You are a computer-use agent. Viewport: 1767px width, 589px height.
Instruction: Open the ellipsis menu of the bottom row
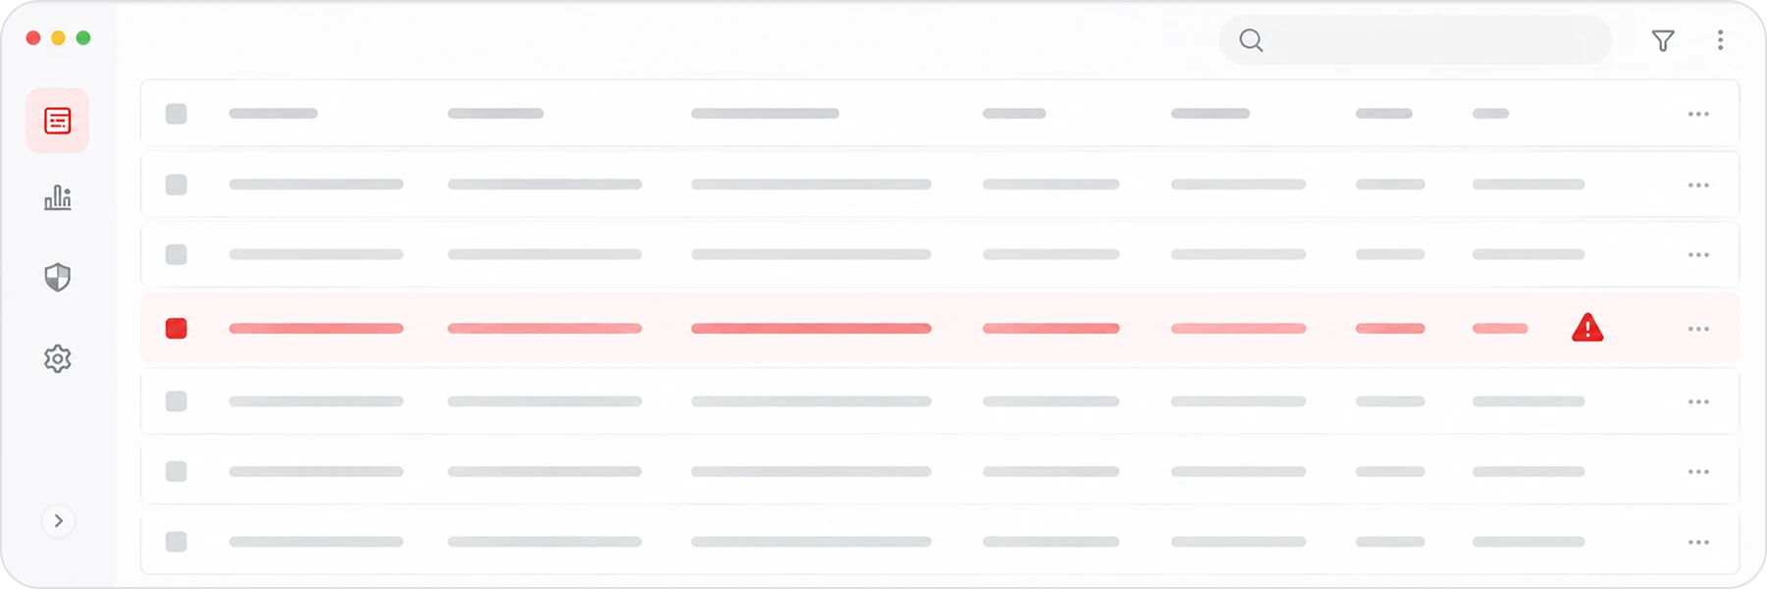click(1698, 542)
